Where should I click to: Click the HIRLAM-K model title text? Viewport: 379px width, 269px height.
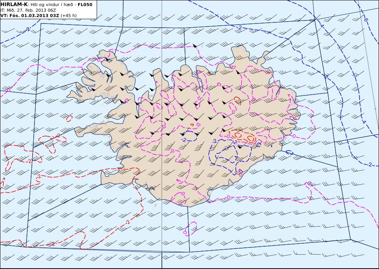(x=14, y=4)
